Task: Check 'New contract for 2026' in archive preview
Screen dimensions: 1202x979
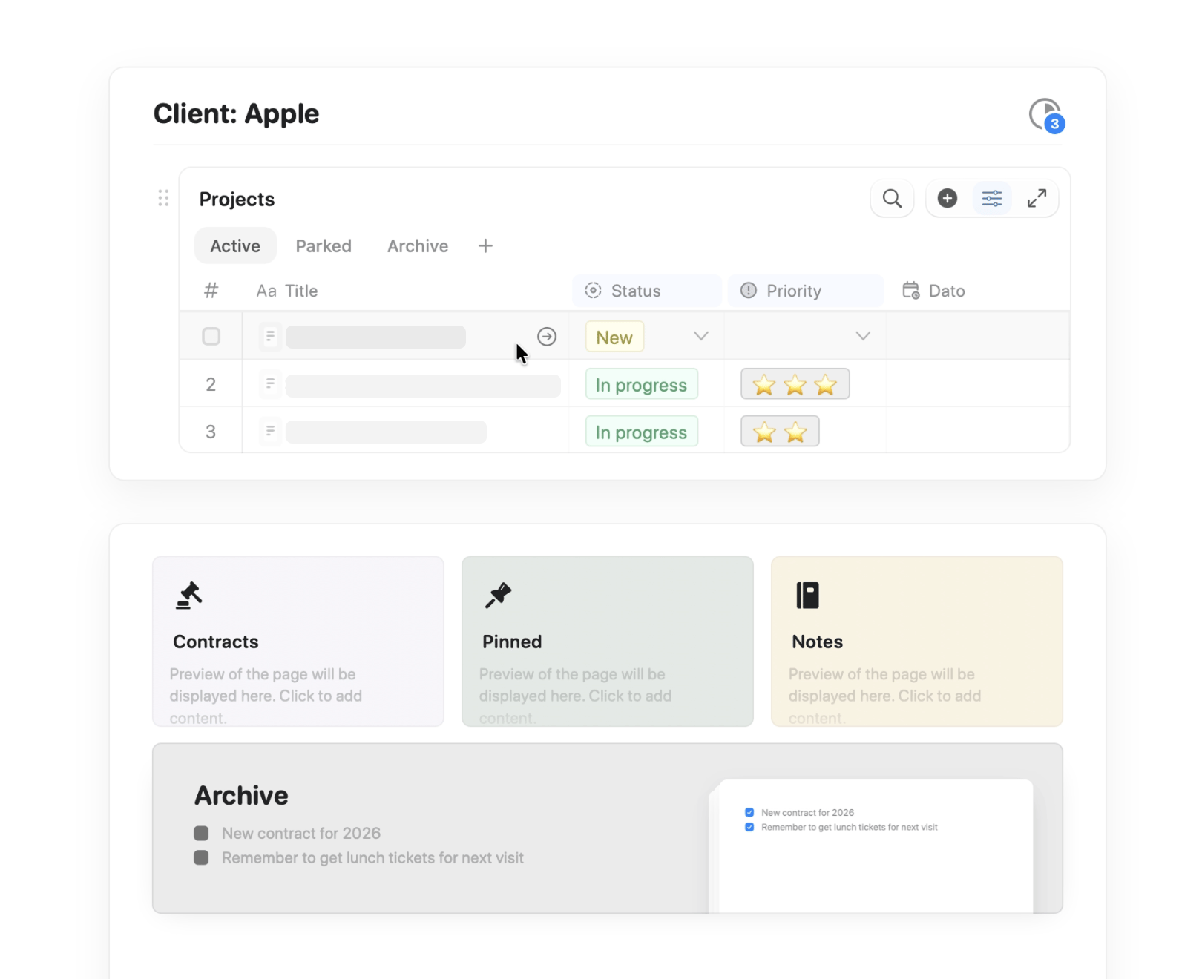Action: (749, 812)
